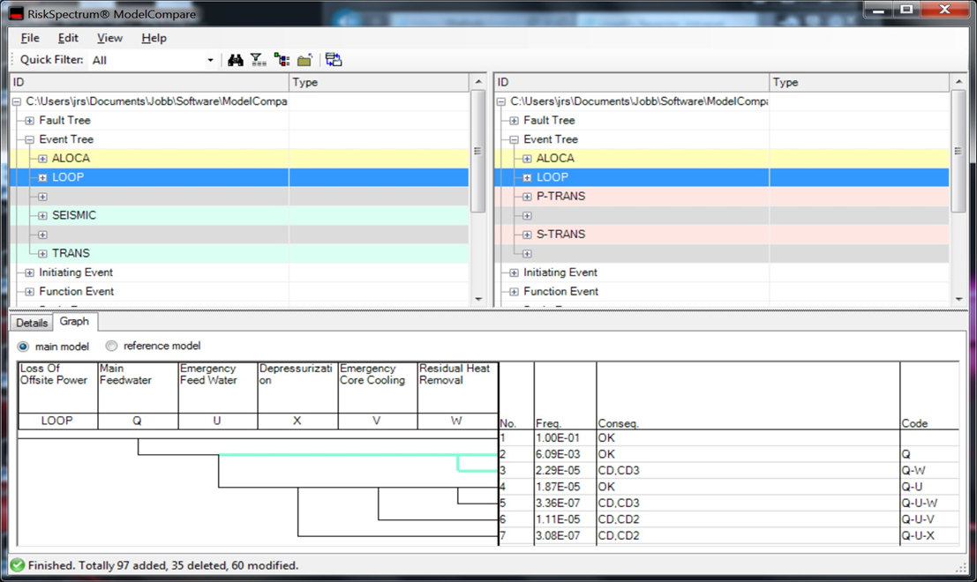Click the green Finished status icon
Viewport: 977px width, 582px height.
tap(17, 565)
